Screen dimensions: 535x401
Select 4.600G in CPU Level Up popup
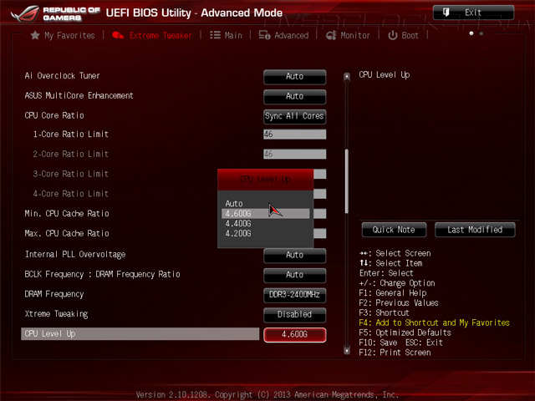266,214
